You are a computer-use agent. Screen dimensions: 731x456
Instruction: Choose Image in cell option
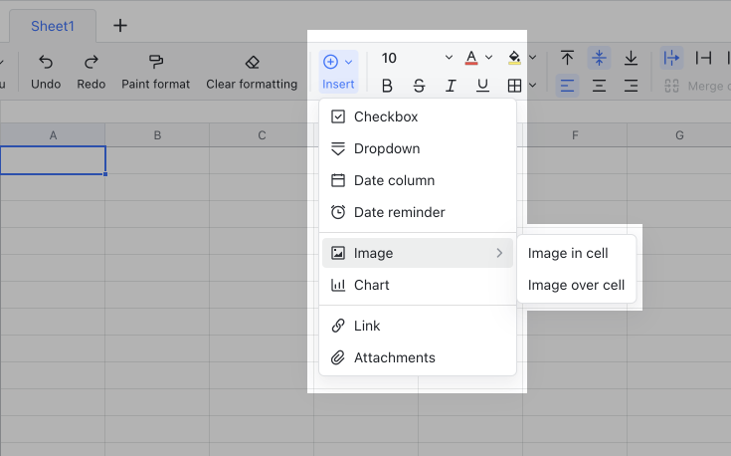click(x=568, y=253)
